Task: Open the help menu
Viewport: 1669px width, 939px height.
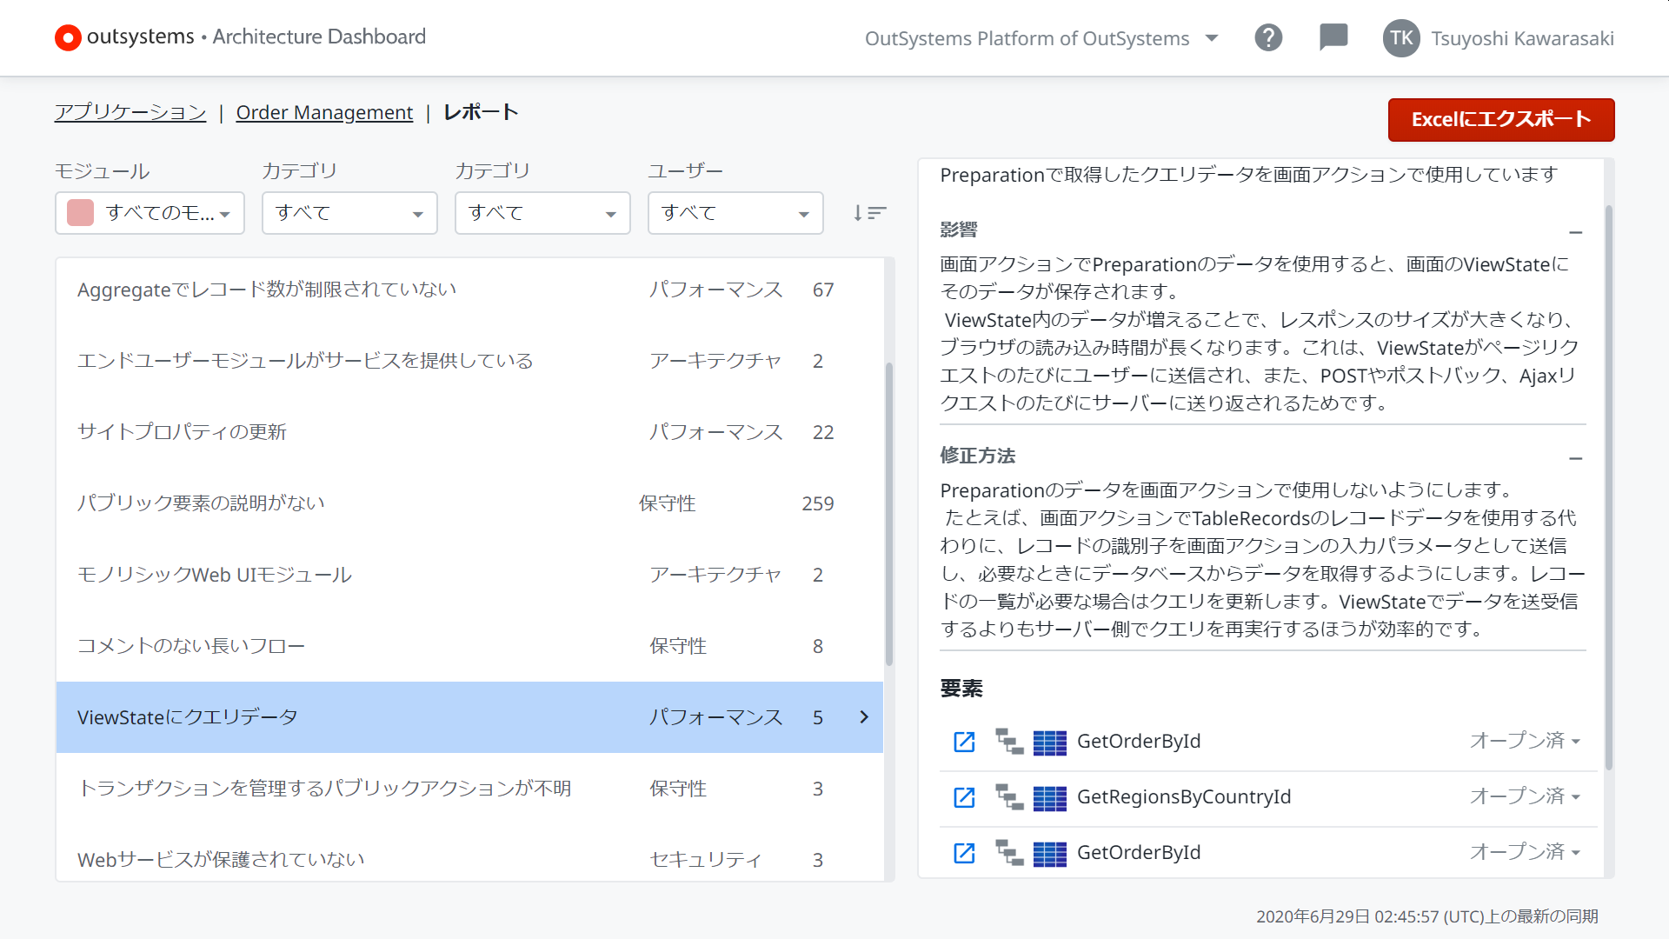Action: coord(1268,37)
